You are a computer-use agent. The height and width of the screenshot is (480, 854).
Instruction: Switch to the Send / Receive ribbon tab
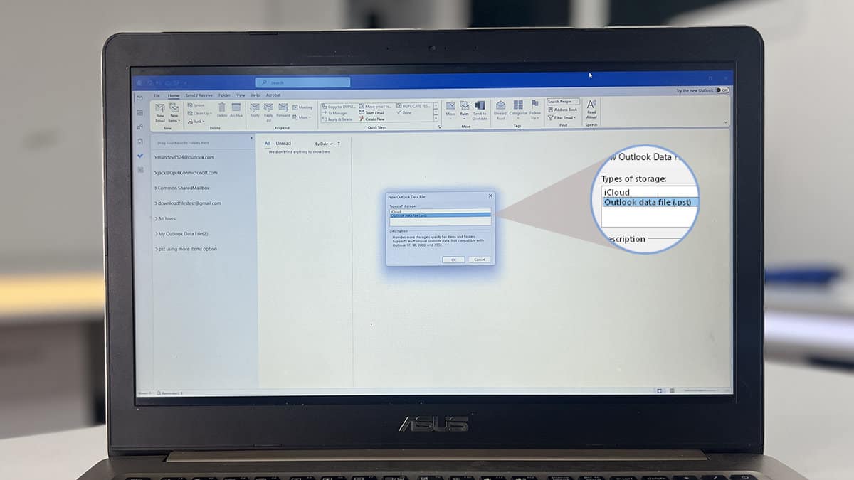[198, 95]
